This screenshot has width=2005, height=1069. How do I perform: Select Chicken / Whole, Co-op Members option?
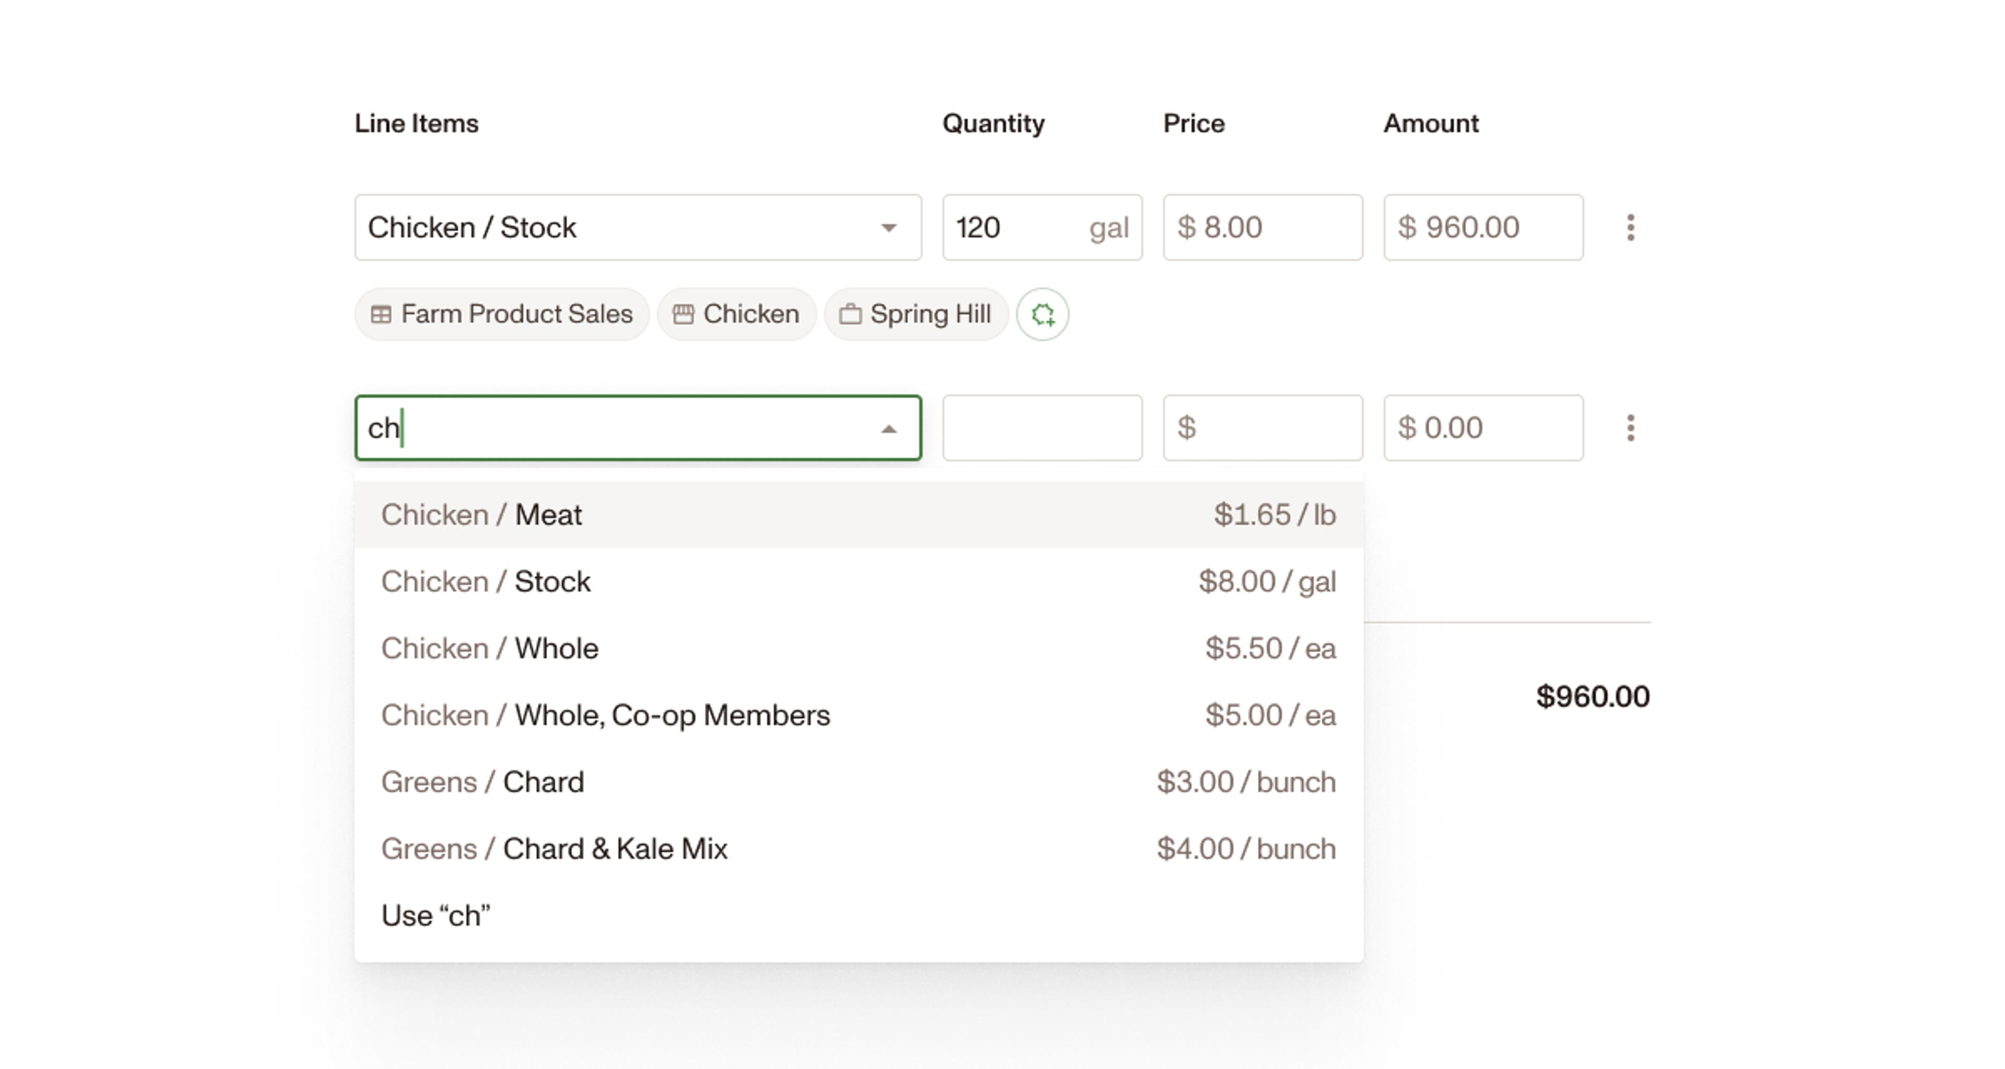(858, 716)
